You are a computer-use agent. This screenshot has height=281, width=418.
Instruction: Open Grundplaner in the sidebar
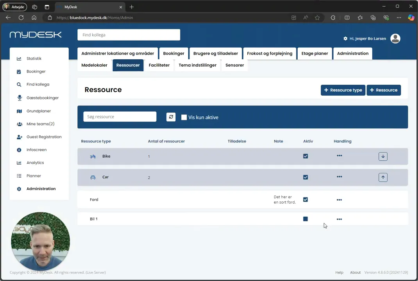[x=38, y=111]
